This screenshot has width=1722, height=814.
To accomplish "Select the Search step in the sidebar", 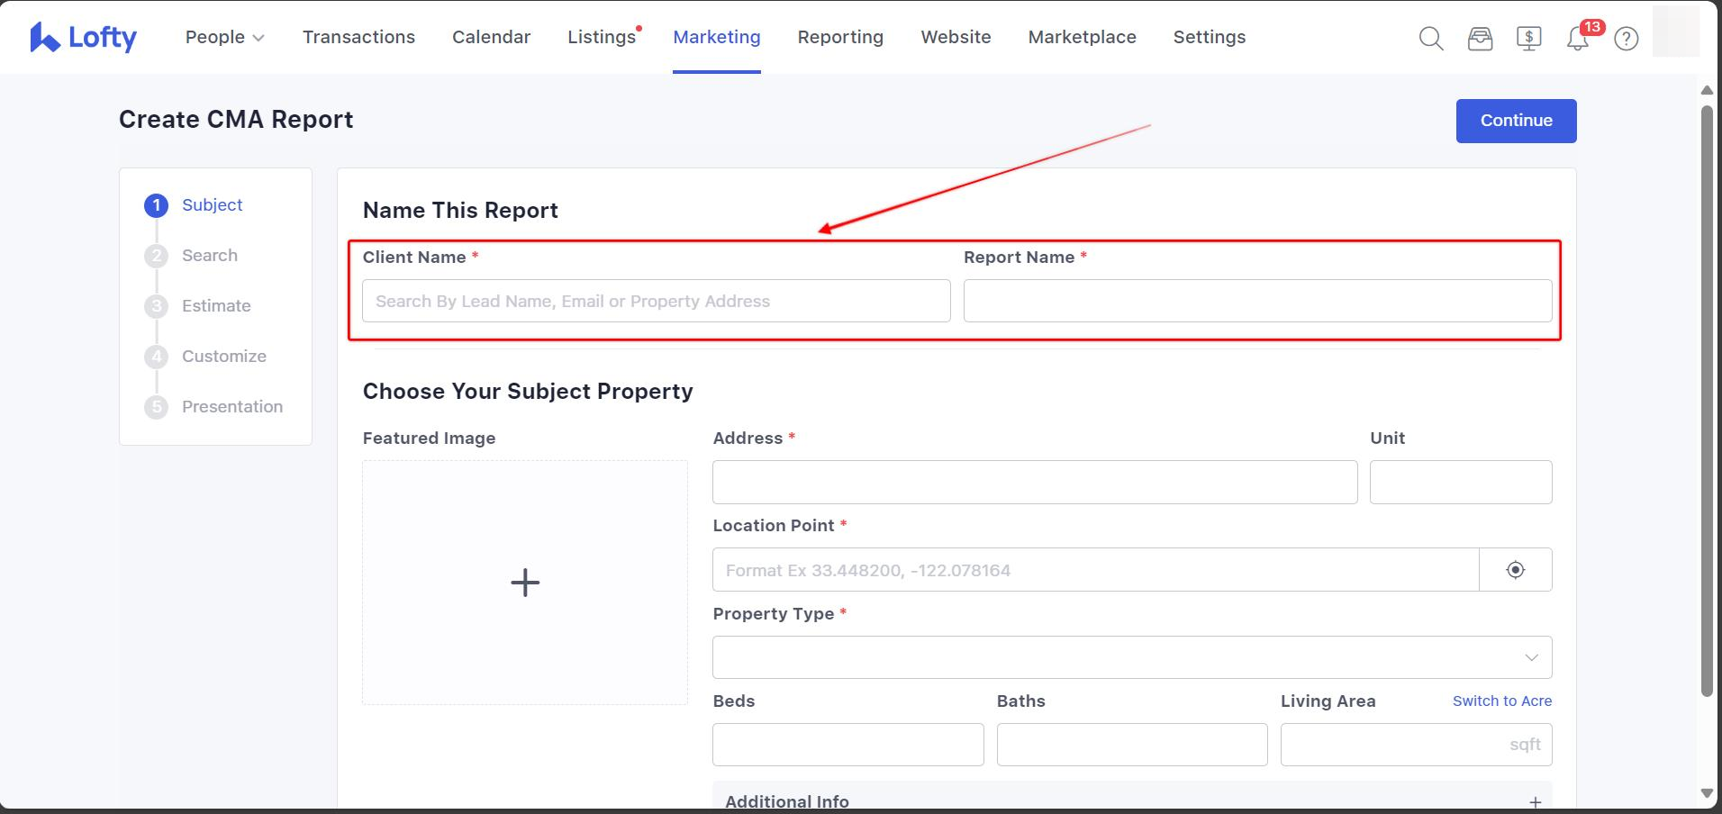I will pos(209,256).
